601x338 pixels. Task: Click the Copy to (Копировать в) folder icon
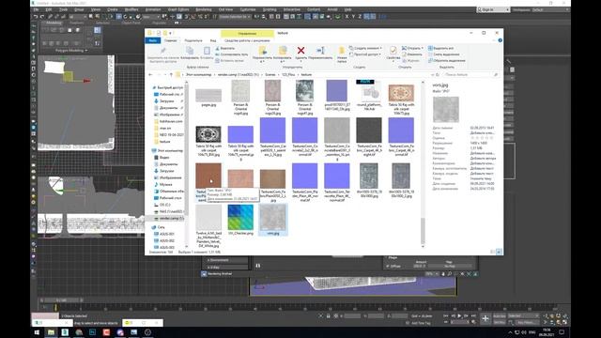coord(283,51)
